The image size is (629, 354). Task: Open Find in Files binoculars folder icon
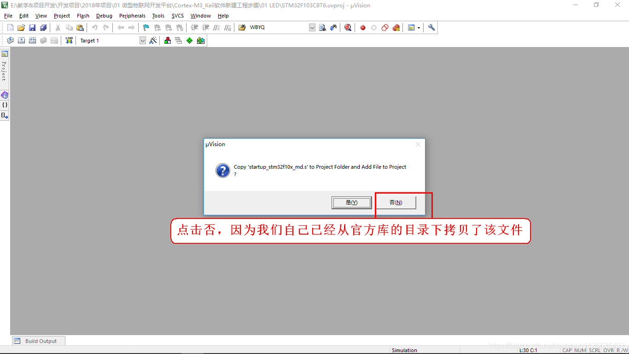point(242,28)
